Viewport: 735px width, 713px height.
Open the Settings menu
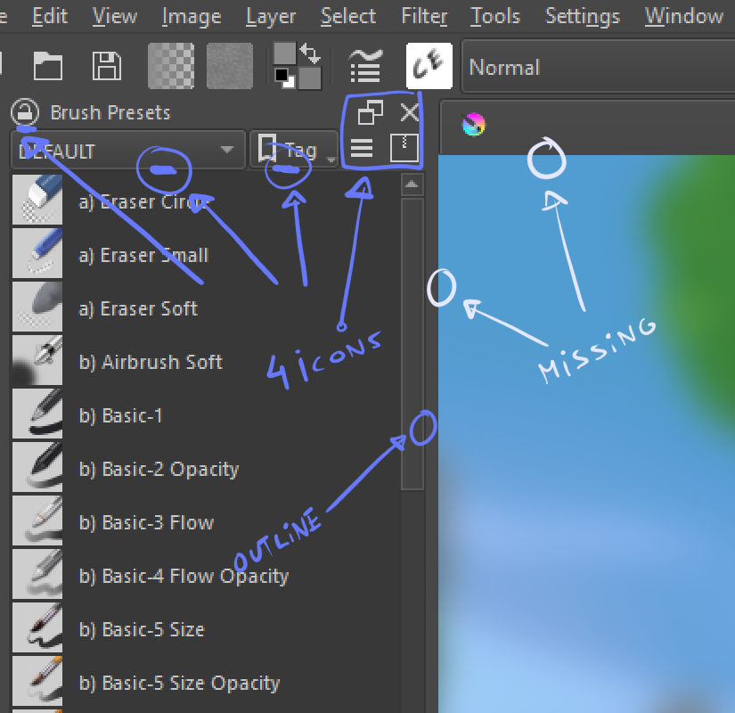tap(583, 17)
